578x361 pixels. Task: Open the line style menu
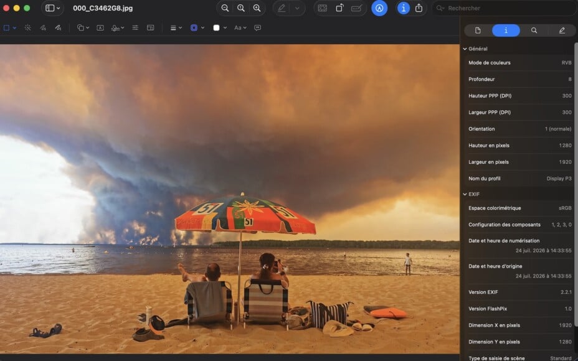[176, 27]
